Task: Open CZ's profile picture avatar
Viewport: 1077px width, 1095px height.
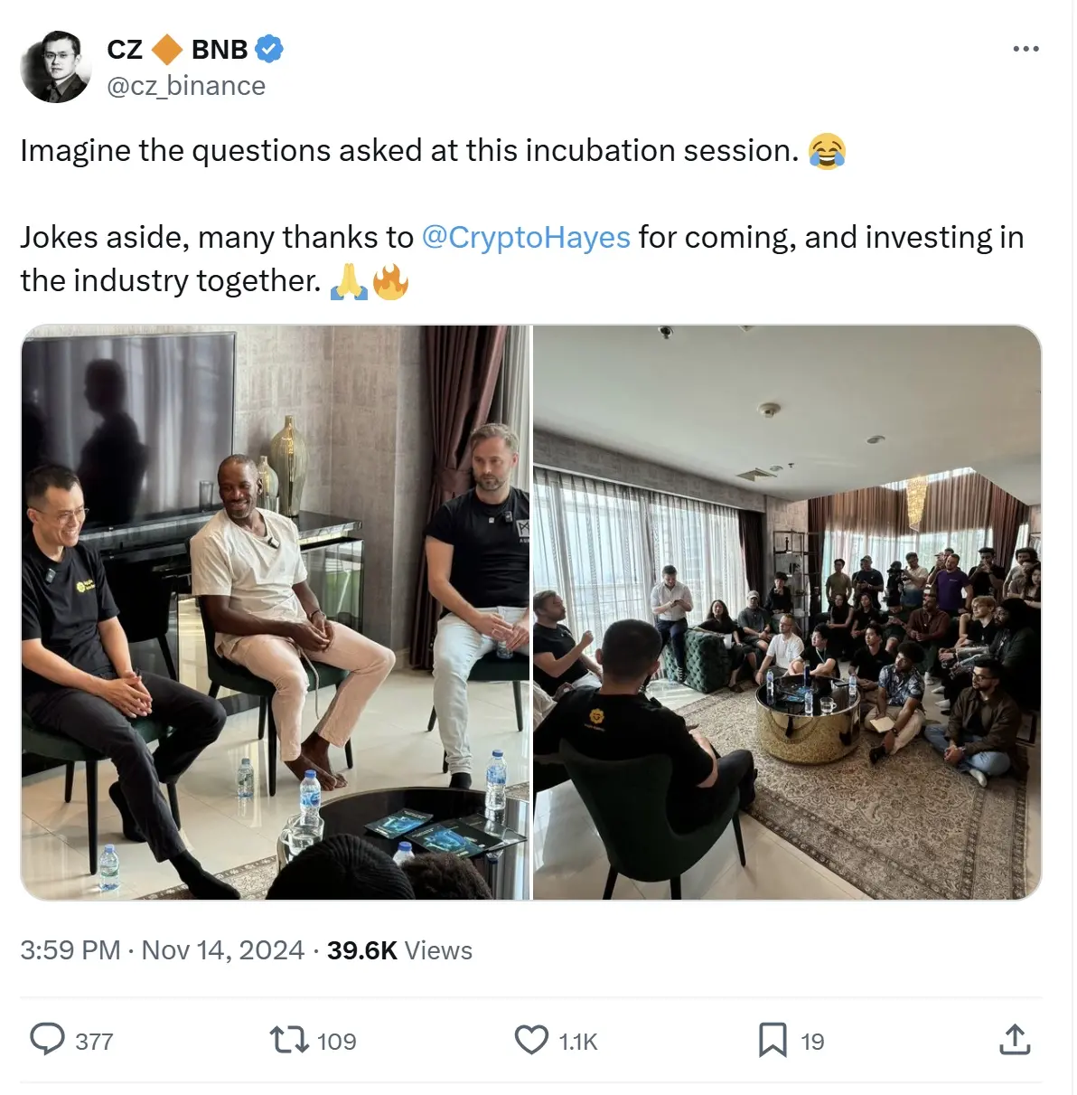Action: (56, 67)
